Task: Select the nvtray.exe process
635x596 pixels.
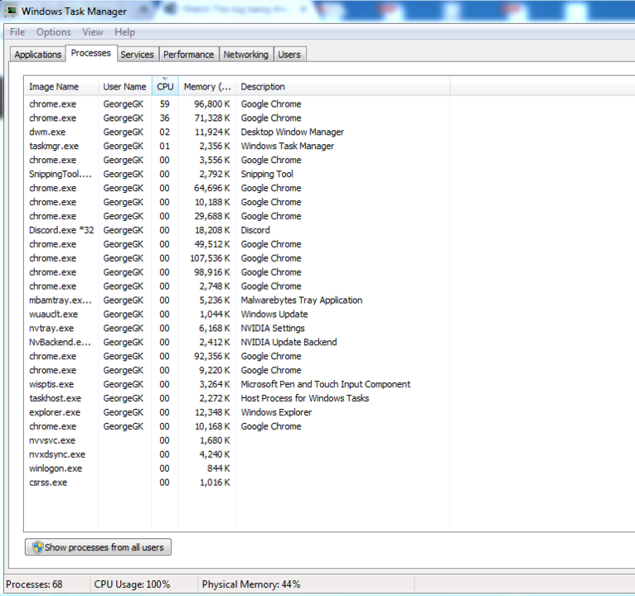Action: [x=237, y=329]
